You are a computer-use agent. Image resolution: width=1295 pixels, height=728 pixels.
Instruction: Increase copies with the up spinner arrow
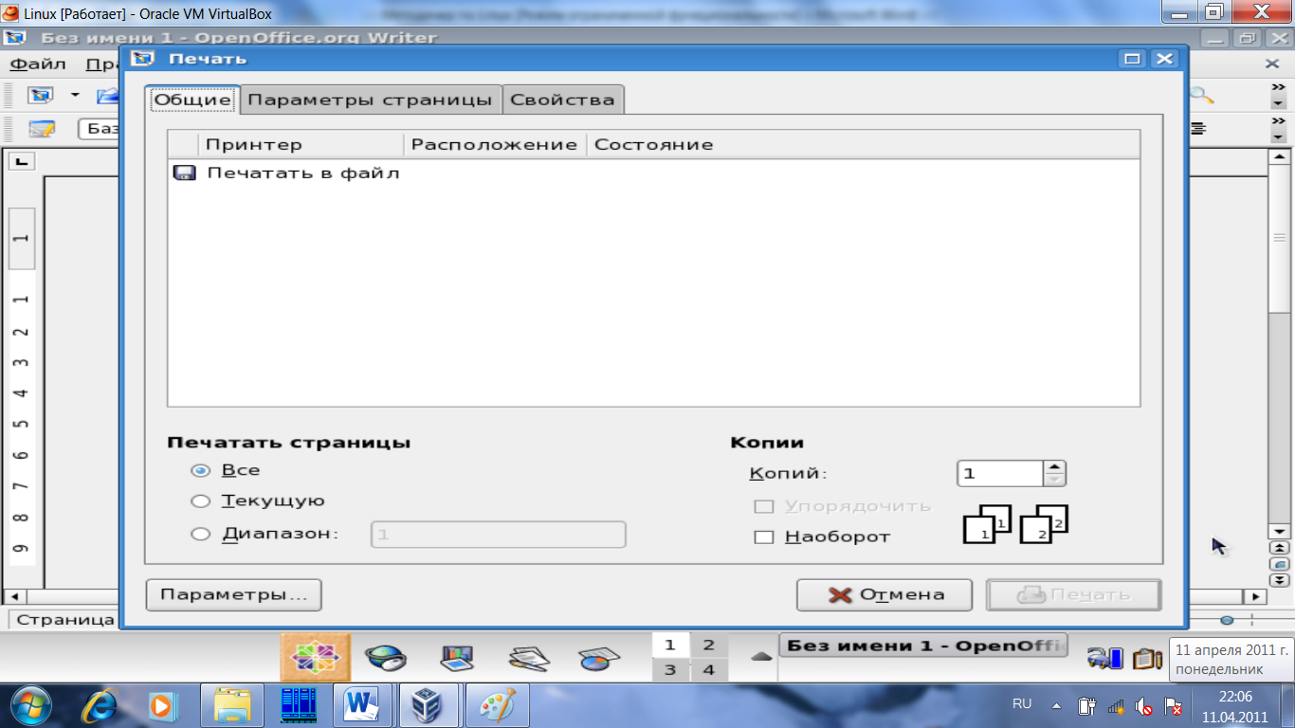coord(1055,466)
